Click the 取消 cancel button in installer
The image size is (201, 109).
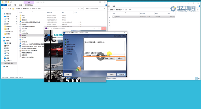point(68,74)
